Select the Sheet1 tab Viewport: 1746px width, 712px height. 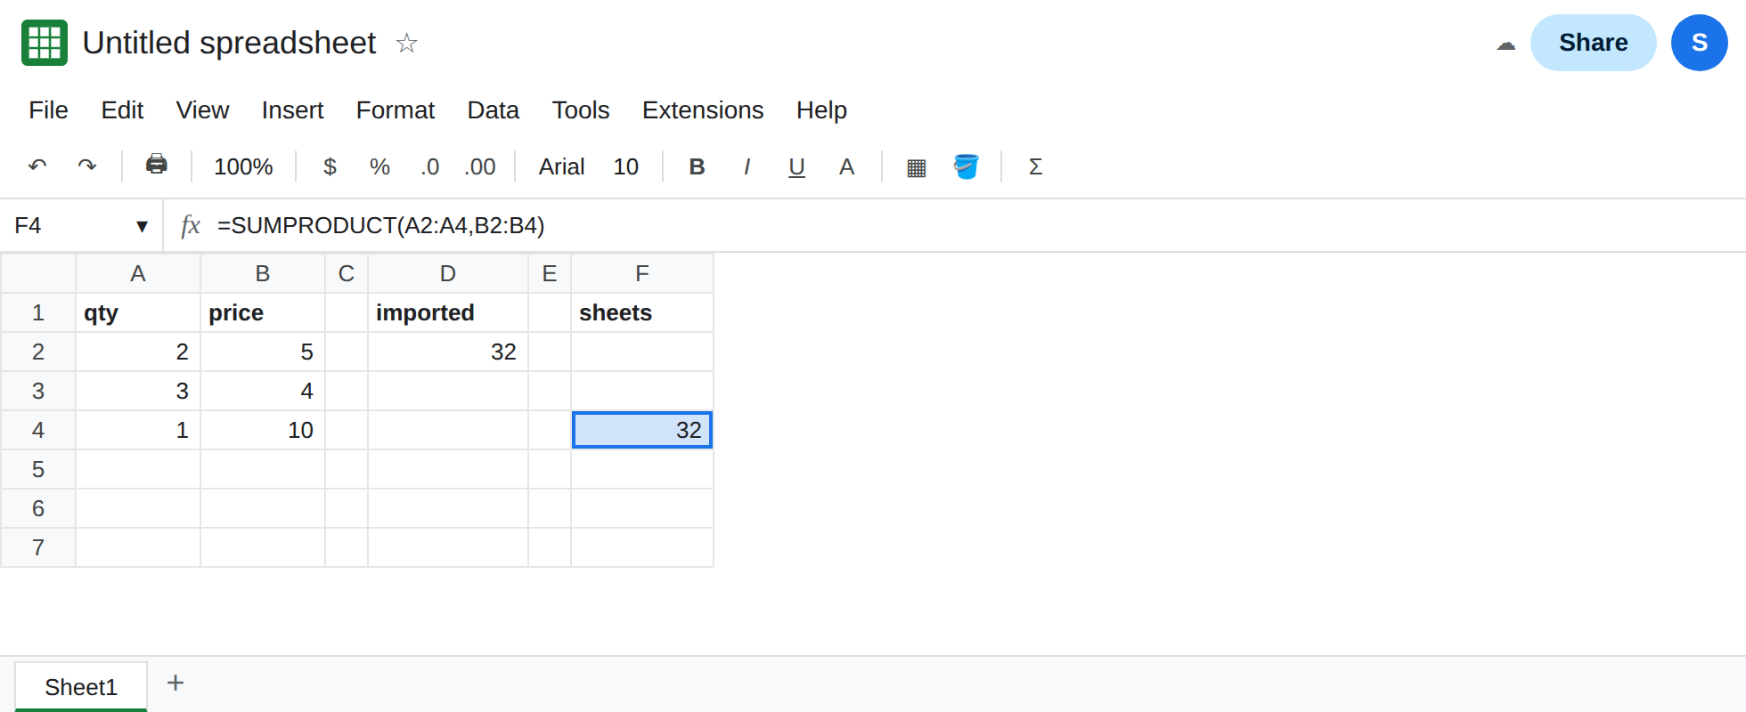coord(81,687)
